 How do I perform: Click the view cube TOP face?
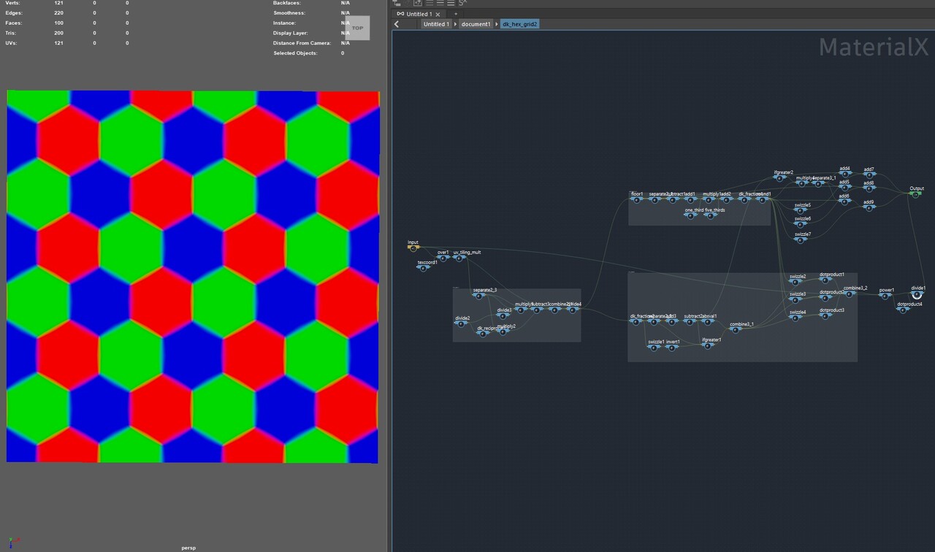(357, 28)
